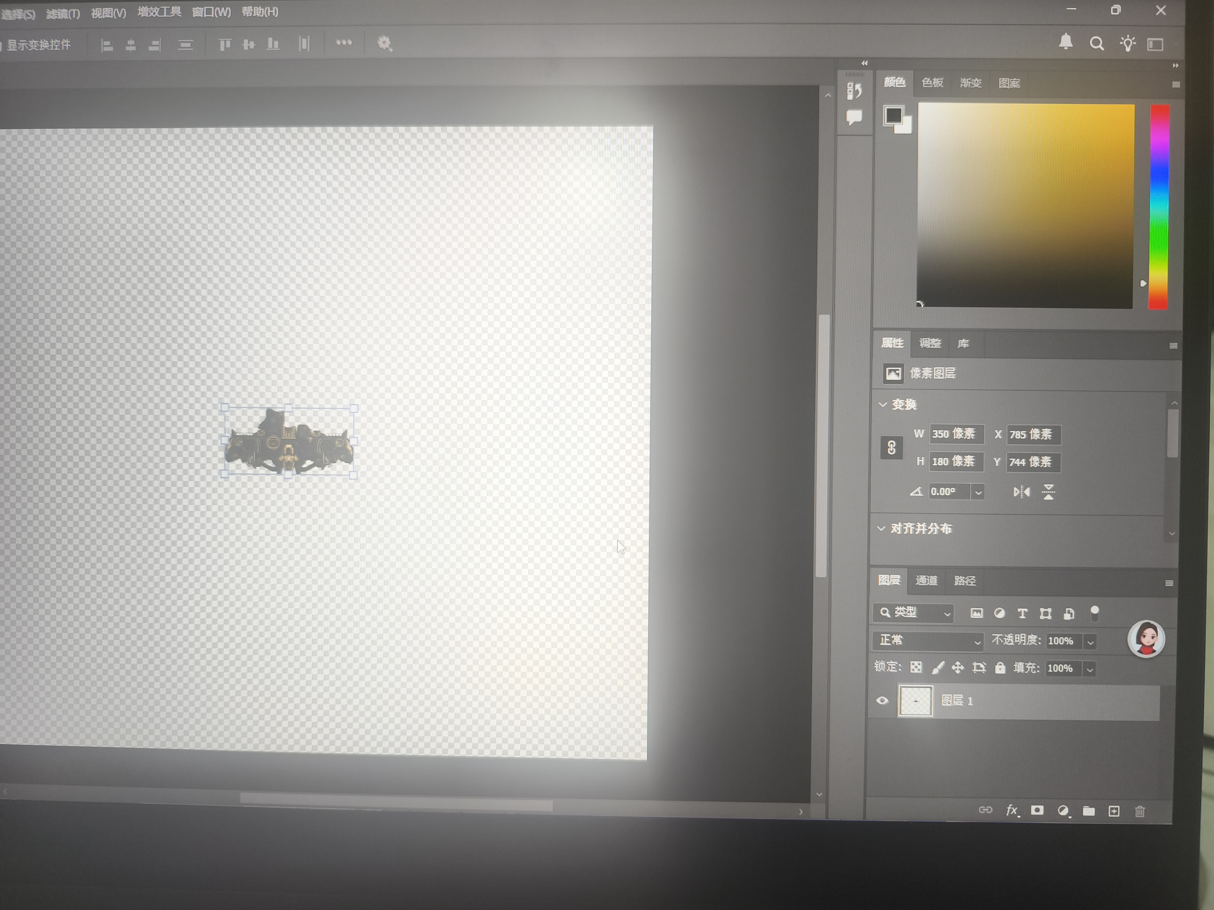The height and width of the screenshot is (910, 1214).
Task: Click the flip vertical icon
Action: pyautogui.click(x=1048, y=492)
